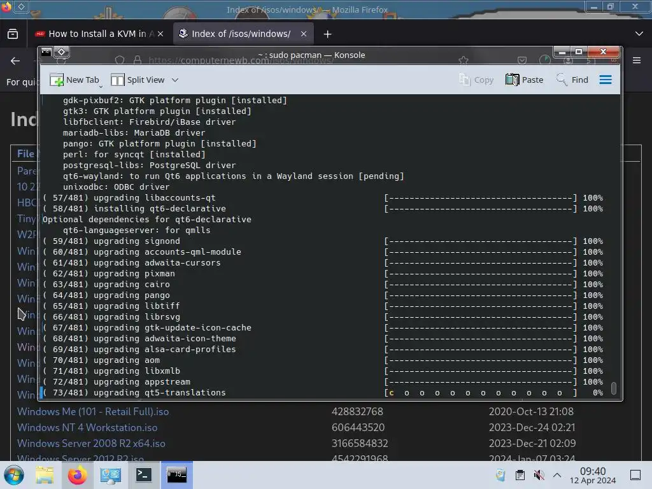Click the Firefox back arrow

pyautogui.click(x=15, y=60)
